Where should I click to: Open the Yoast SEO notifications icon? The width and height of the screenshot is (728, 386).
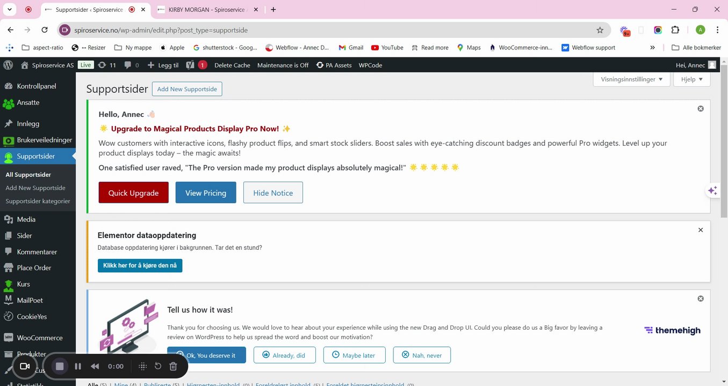point(196,65)
